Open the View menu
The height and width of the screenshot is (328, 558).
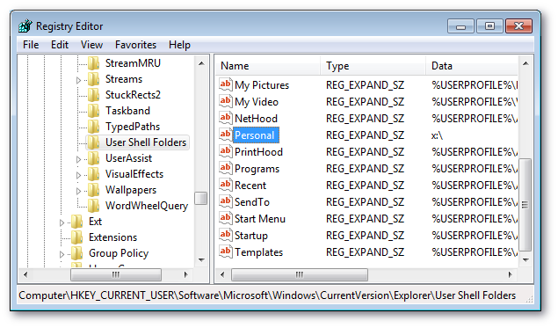[x=91, y=45]
